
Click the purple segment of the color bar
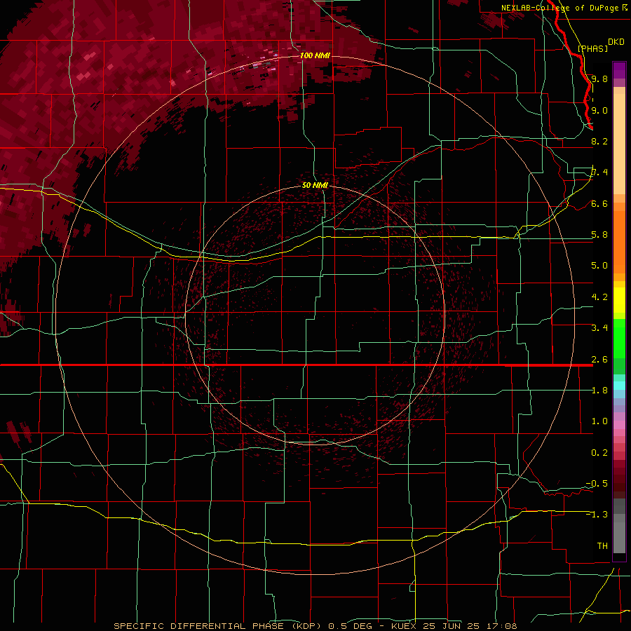[x=619, y=70]
